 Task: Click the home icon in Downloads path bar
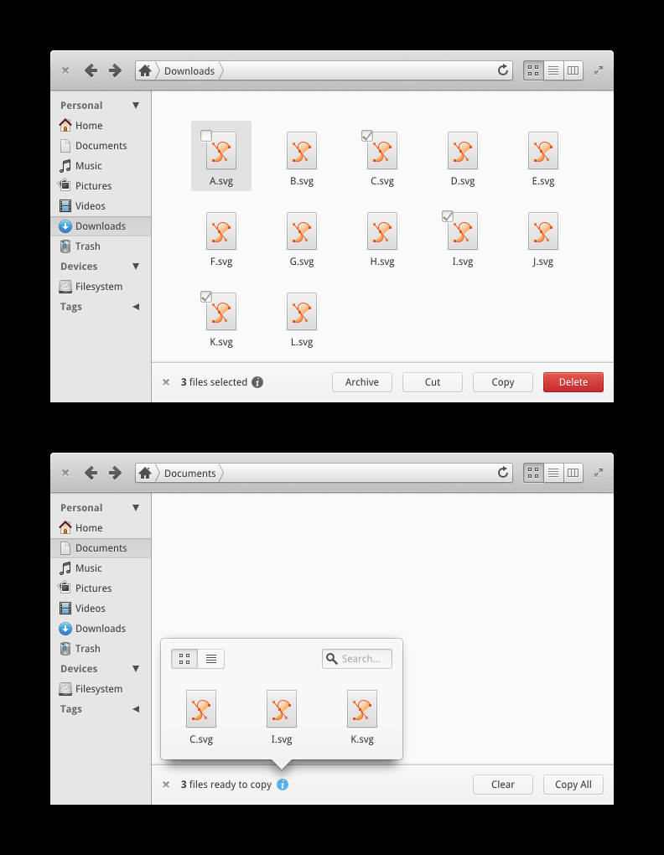pyautogui.click(x=145, y=70)
